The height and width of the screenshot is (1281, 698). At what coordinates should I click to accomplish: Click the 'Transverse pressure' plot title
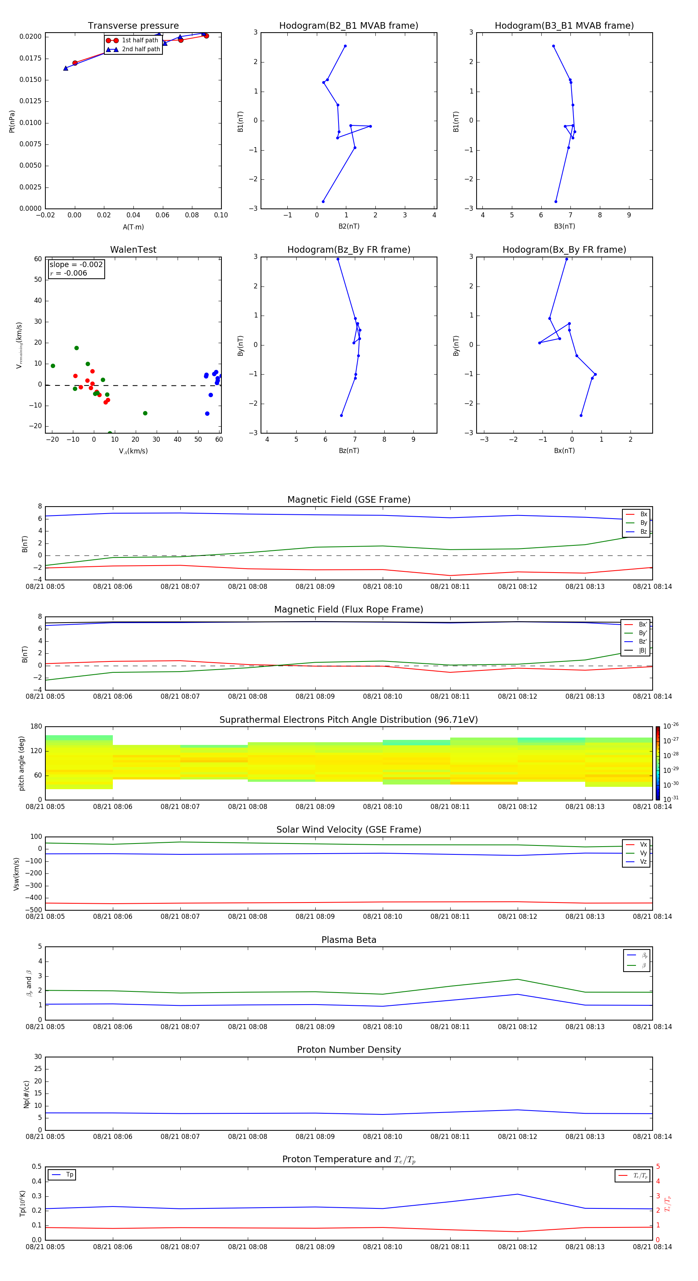click(x=133, y=26)
